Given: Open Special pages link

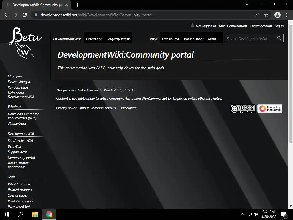Looking at the screenshot, I should [18, 195].
